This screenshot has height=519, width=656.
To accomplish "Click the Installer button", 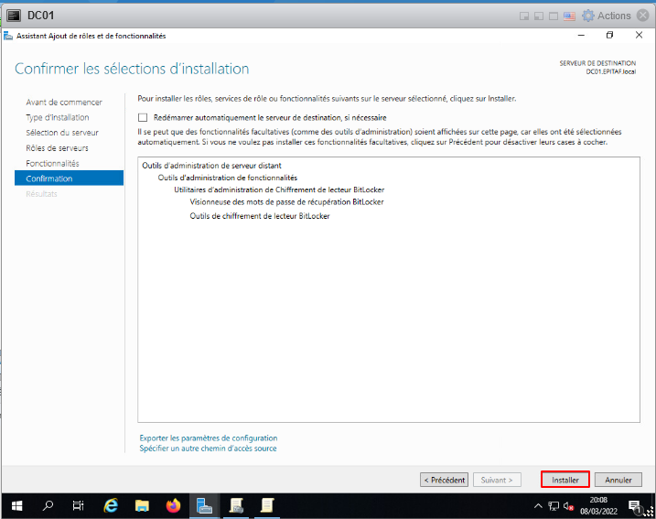I will (565, 480).
